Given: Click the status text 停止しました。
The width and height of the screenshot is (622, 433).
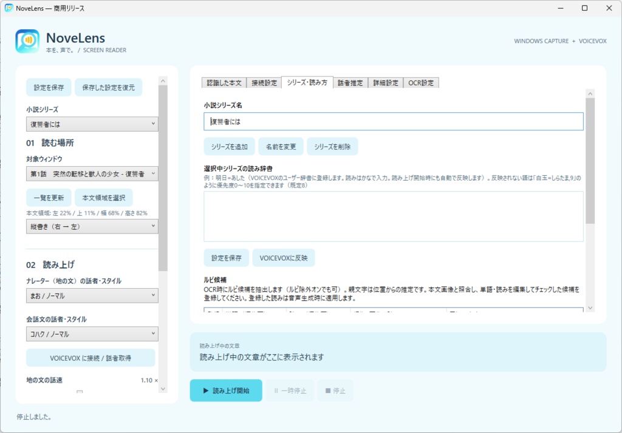Looking at the screenshot, I should pos(34,417).
